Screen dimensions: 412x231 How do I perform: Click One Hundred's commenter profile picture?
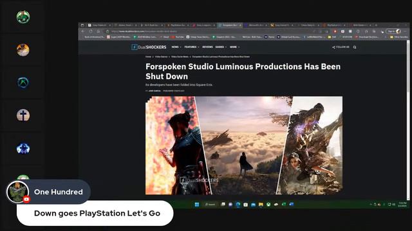(x=17, y=192)
